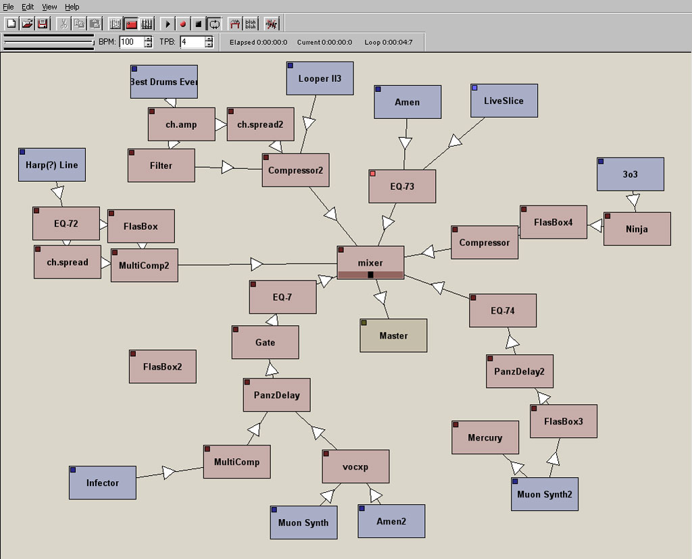This screenshot has height=559, width=692.
Task: Click the New file toolbar icon
Action: [11, 24]
